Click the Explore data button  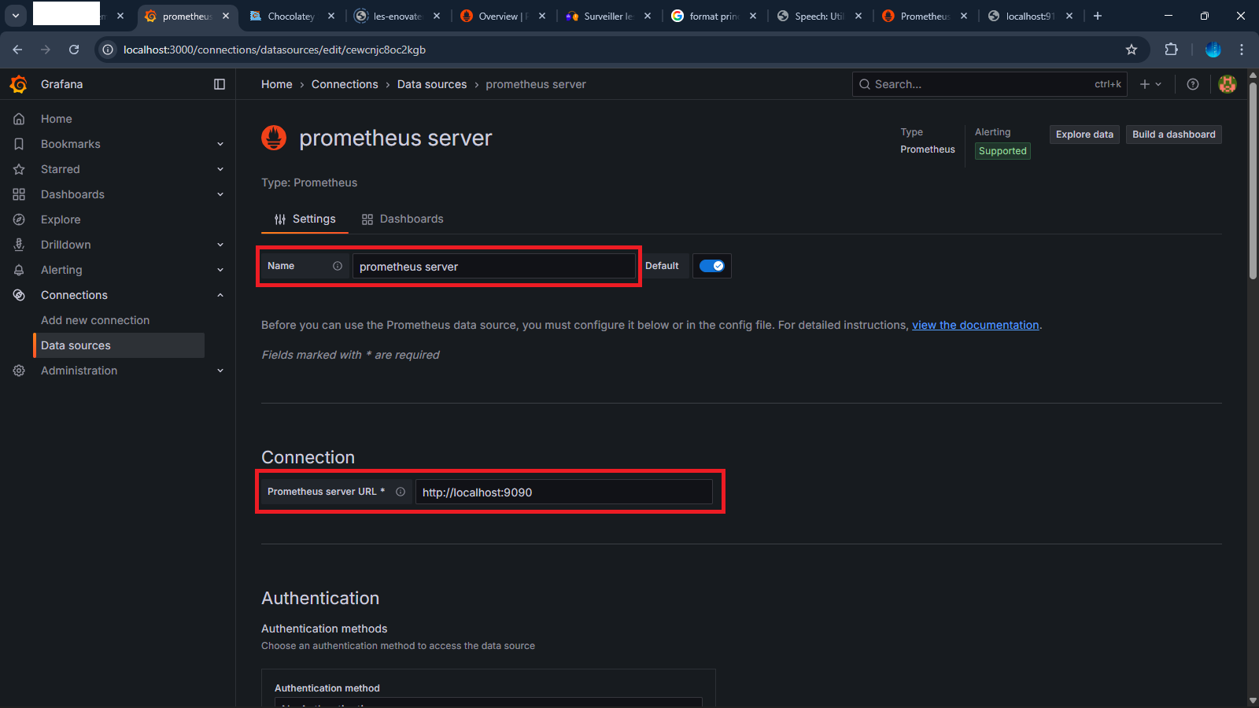coord(1084,135)
